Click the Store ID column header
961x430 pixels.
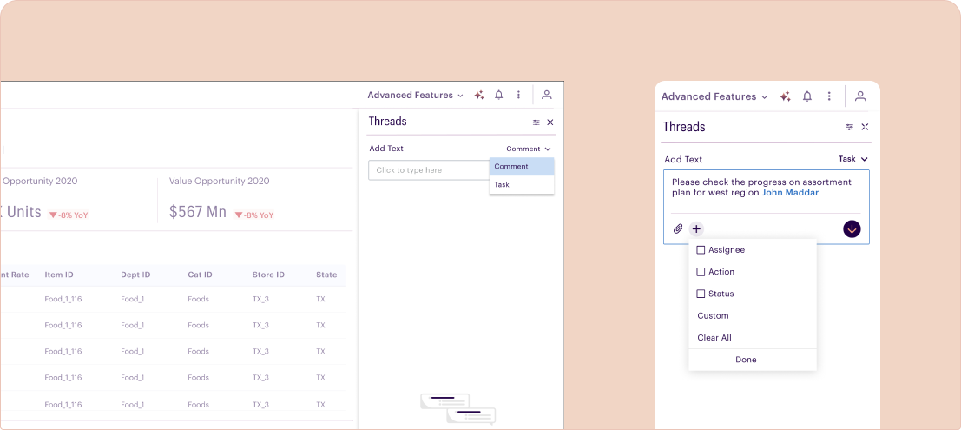point(268,275)
